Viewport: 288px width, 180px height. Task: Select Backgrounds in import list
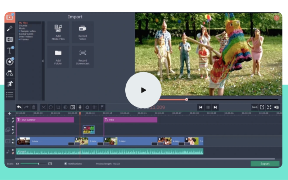26,34
